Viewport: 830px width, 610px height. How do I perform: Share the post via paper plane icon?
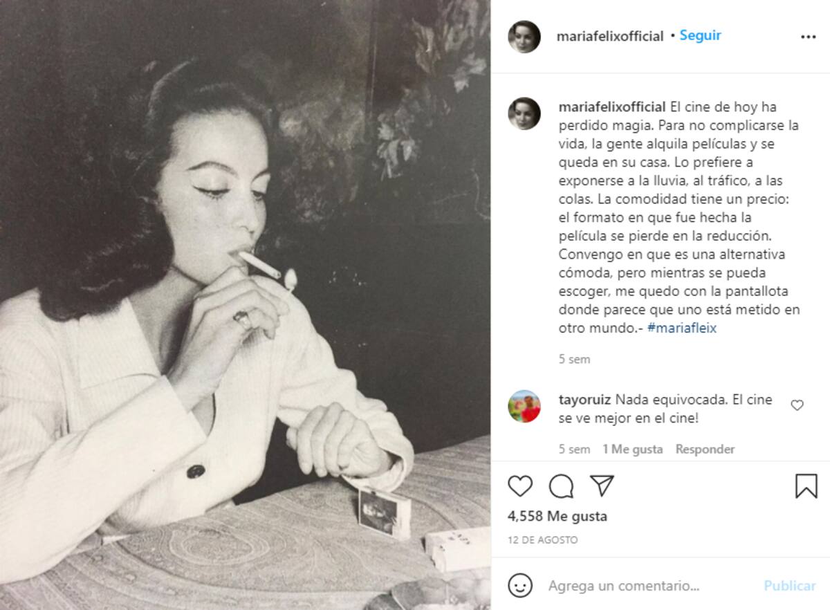(602, 486)
